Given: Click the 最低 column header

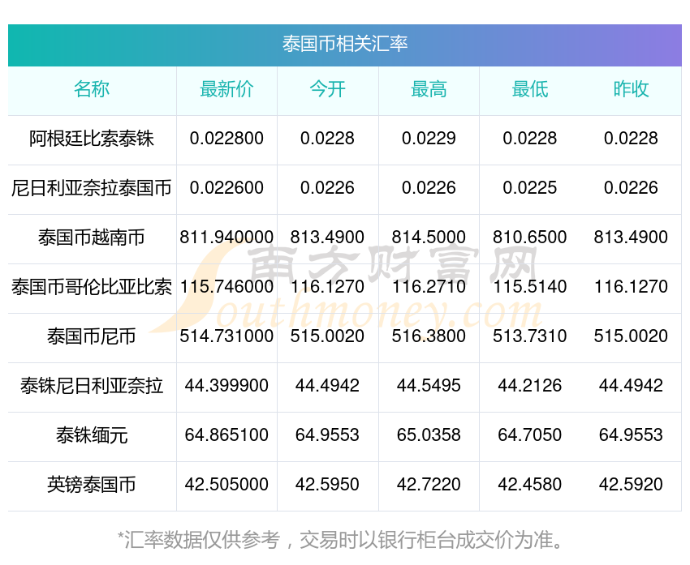Looking at the screenshot, I should click(x=529, y=89).
